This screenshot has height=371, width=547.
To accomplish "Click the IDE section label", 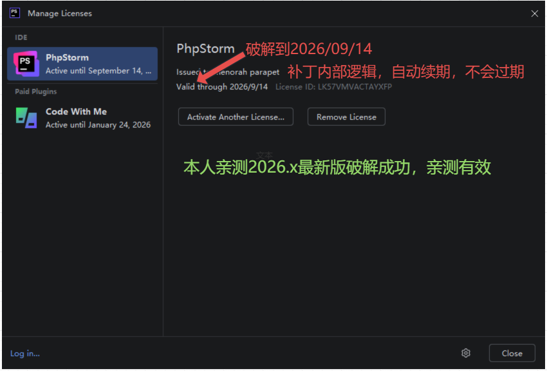I will click(x=21, y=37).
